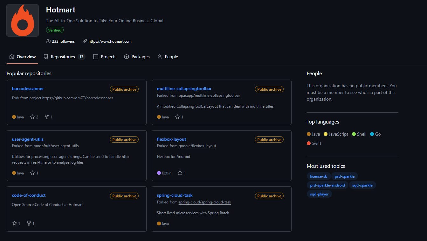Click the fork icon on barcodescanner card
The image size is (427, 241).
pos(47,117)
